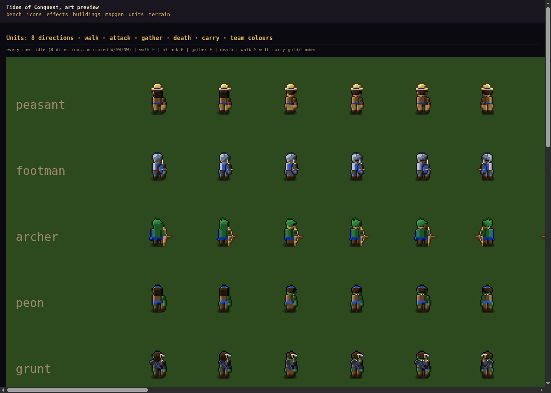Click the first peasant sprite from the left
Viewport: 551px width, 393px height.
click(x=159, y=99)
